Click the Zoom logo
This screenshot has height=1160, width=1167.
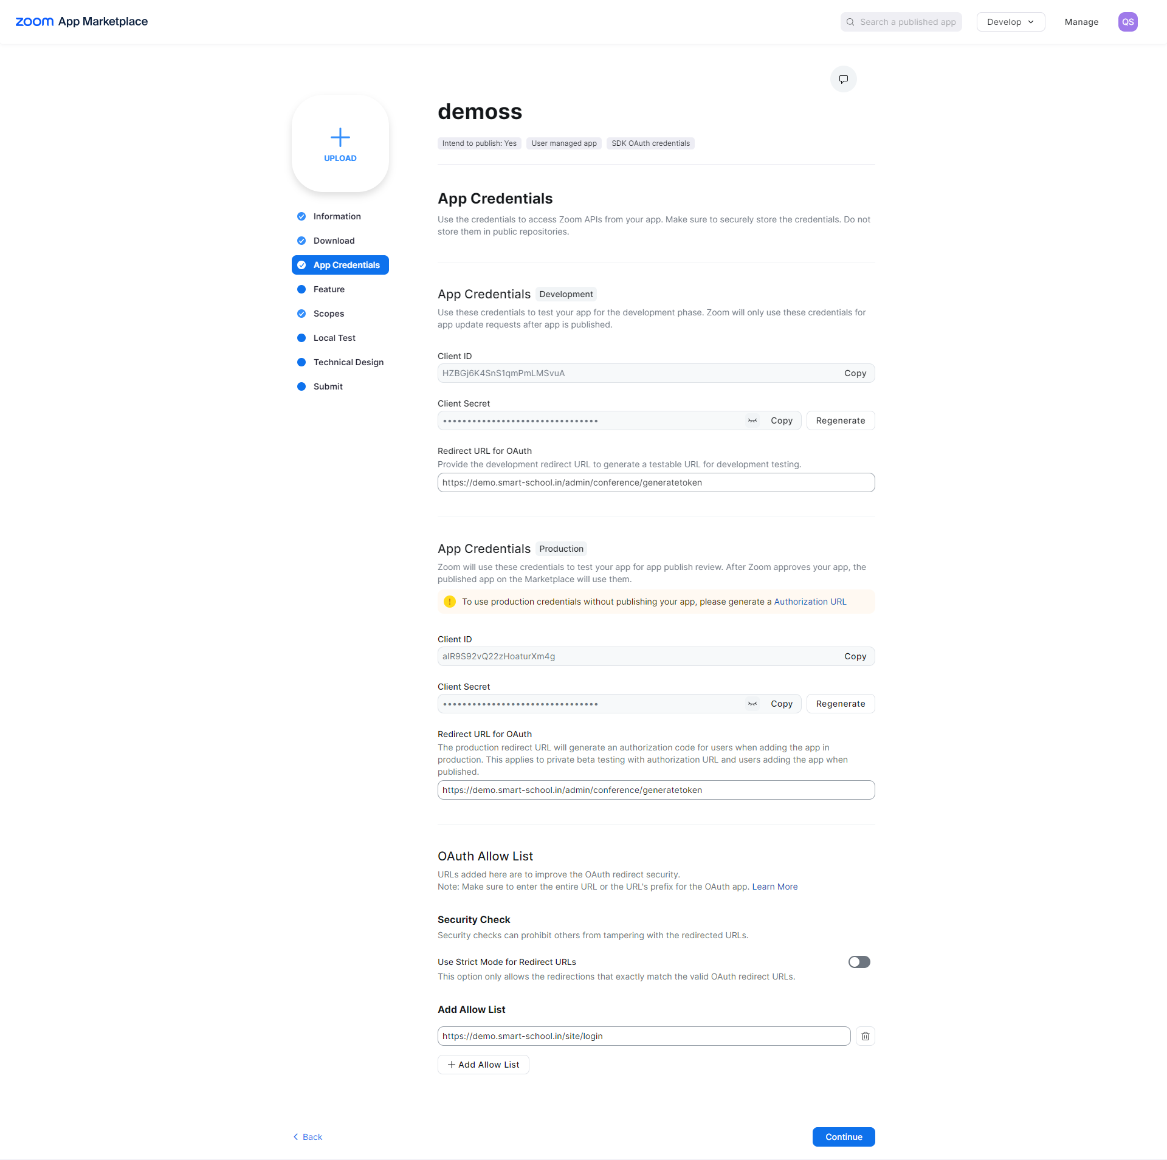[35, 22]
